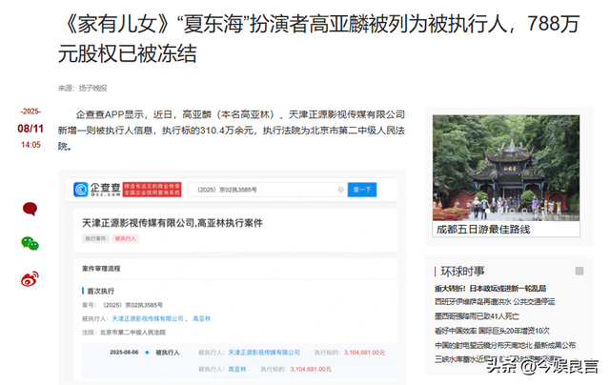Click the case number search field
The height and width of the screenshot is (385, 610).
click(268, 190)
